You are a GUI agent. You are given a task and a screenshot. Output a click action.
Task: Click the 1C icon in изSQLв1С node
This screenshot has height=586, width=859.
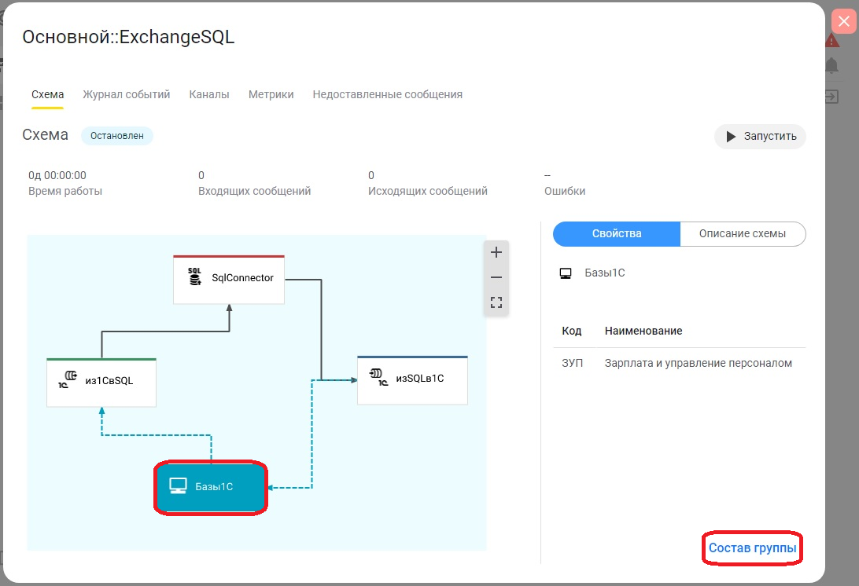pos(378,377)
